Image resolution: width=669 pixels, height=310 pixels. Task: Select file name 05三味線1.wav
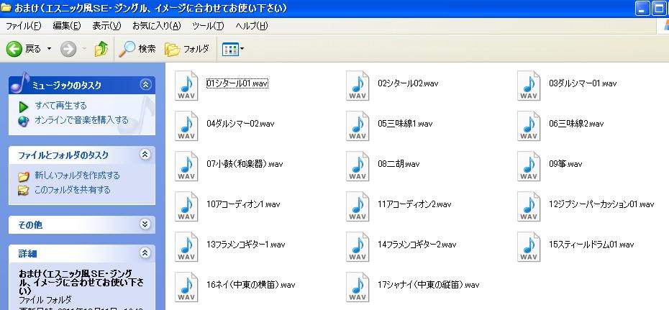click(x=405, y=124)
